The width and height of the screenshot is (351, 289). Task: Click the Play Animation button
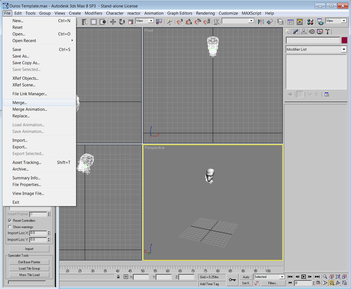304,277
